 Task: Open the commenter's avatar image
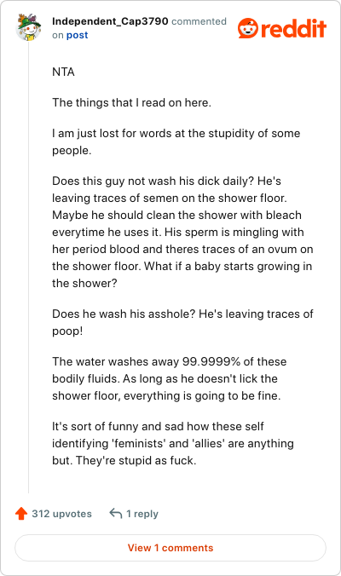point(28,27)
